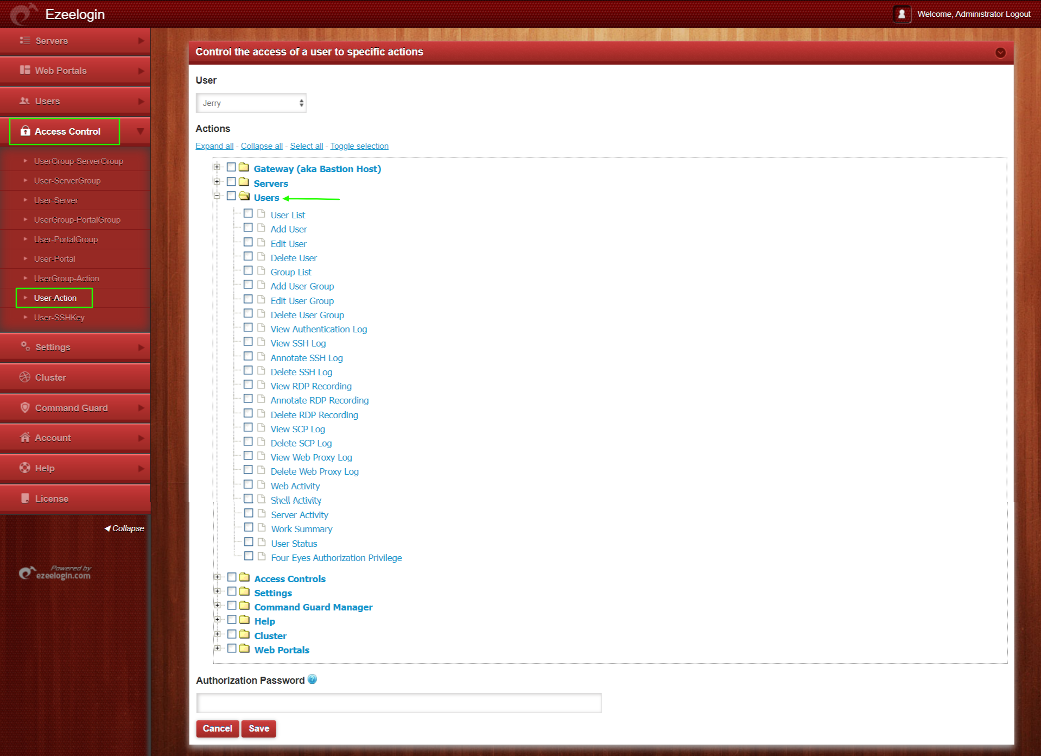Expand the Servers tree node
The height and width of the screenshot is (756, 1041).
217,182
